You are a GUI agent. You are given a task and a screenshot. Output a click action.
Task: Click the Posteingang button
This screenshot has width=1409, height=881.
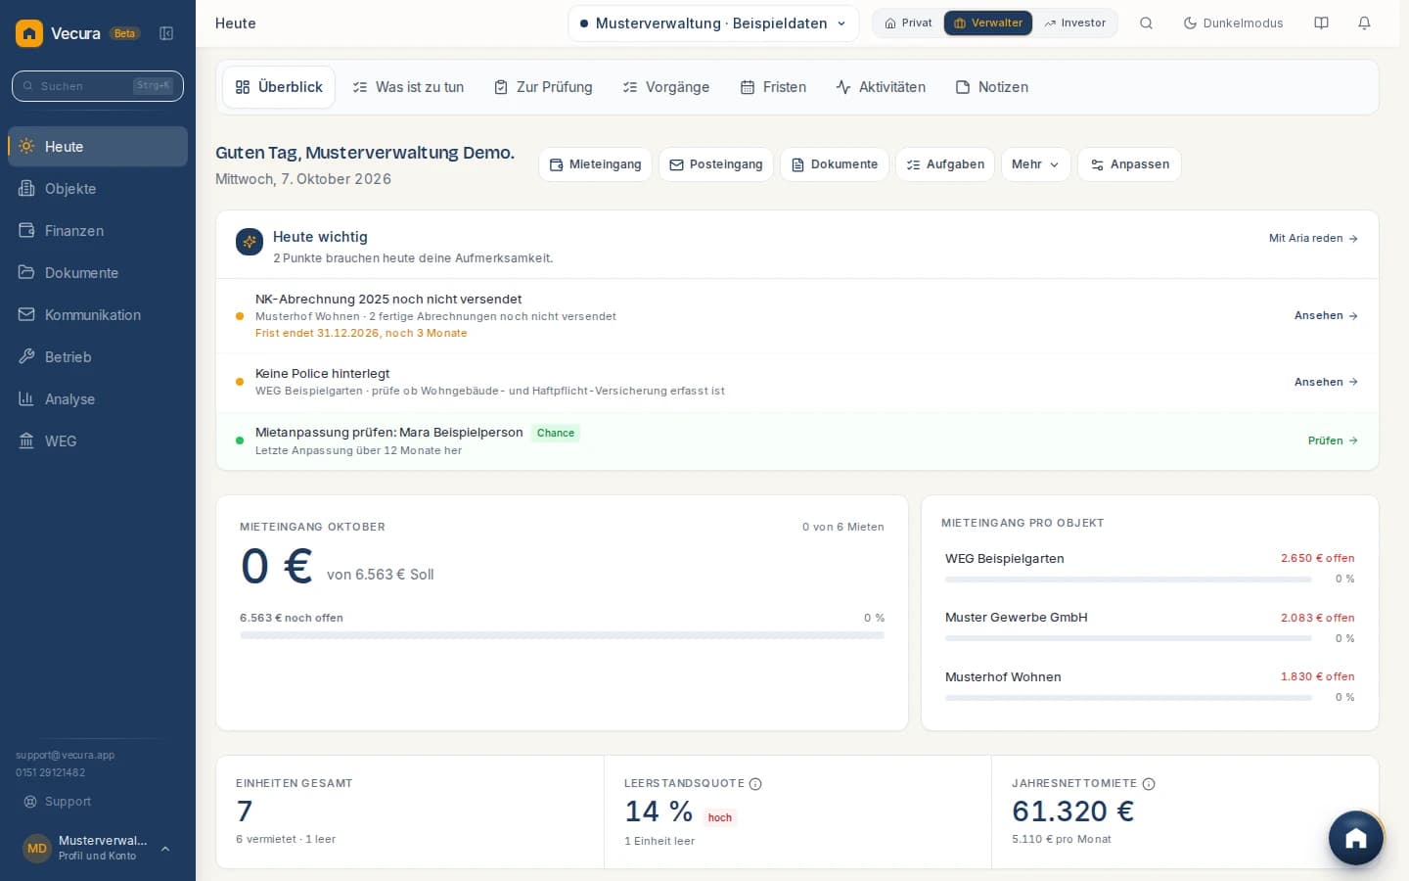tap(716, 164)
